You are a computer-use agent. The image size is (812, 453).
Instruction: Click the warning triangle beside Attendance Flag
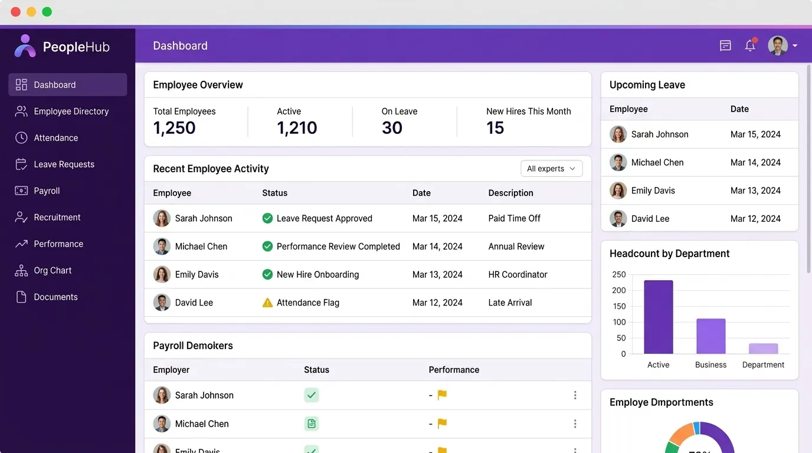[x=267, y=303]
